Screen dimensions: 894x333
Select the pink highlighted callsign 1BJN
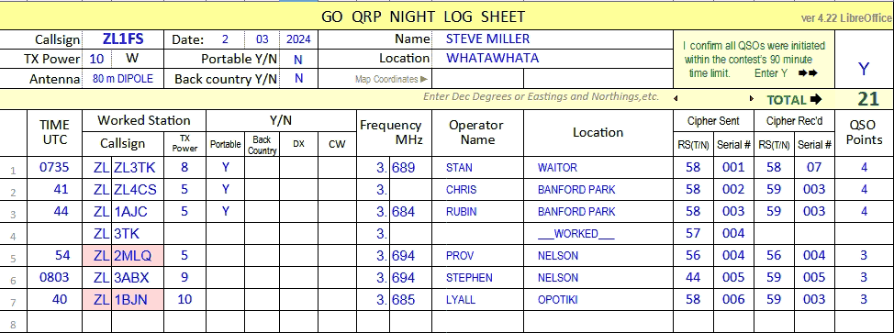coord(138,299)
